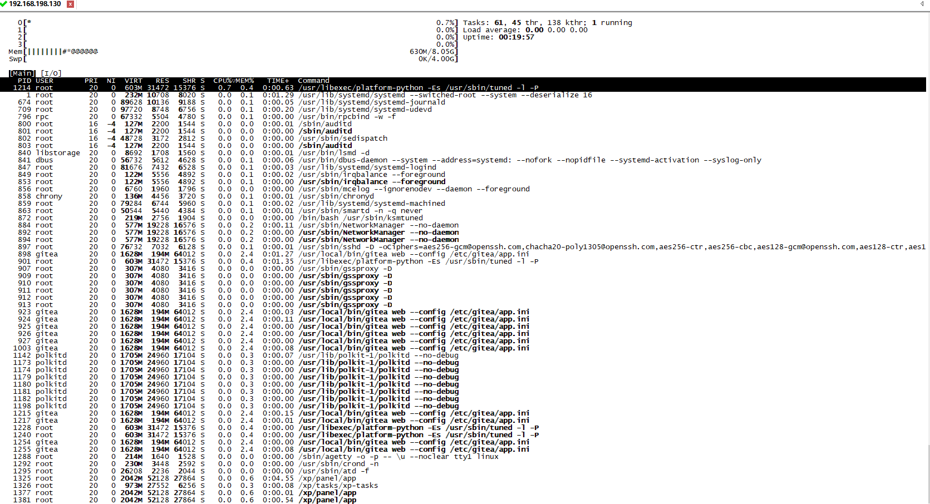This screenshot has height=504, width=930.
Task: Select the Main tab in htop
Action: [22, 73]
